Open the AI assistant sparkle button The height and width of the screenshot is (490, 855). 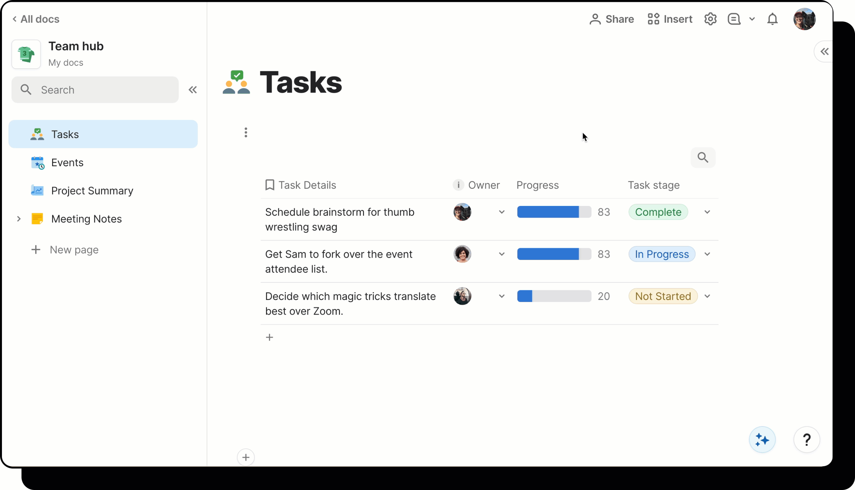click(x=762, y=440)
